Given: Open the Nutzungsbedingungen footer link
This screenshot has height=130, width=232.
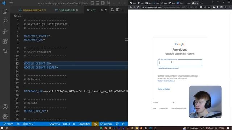Looking at the screenshot, I should (x=179, y=108).
